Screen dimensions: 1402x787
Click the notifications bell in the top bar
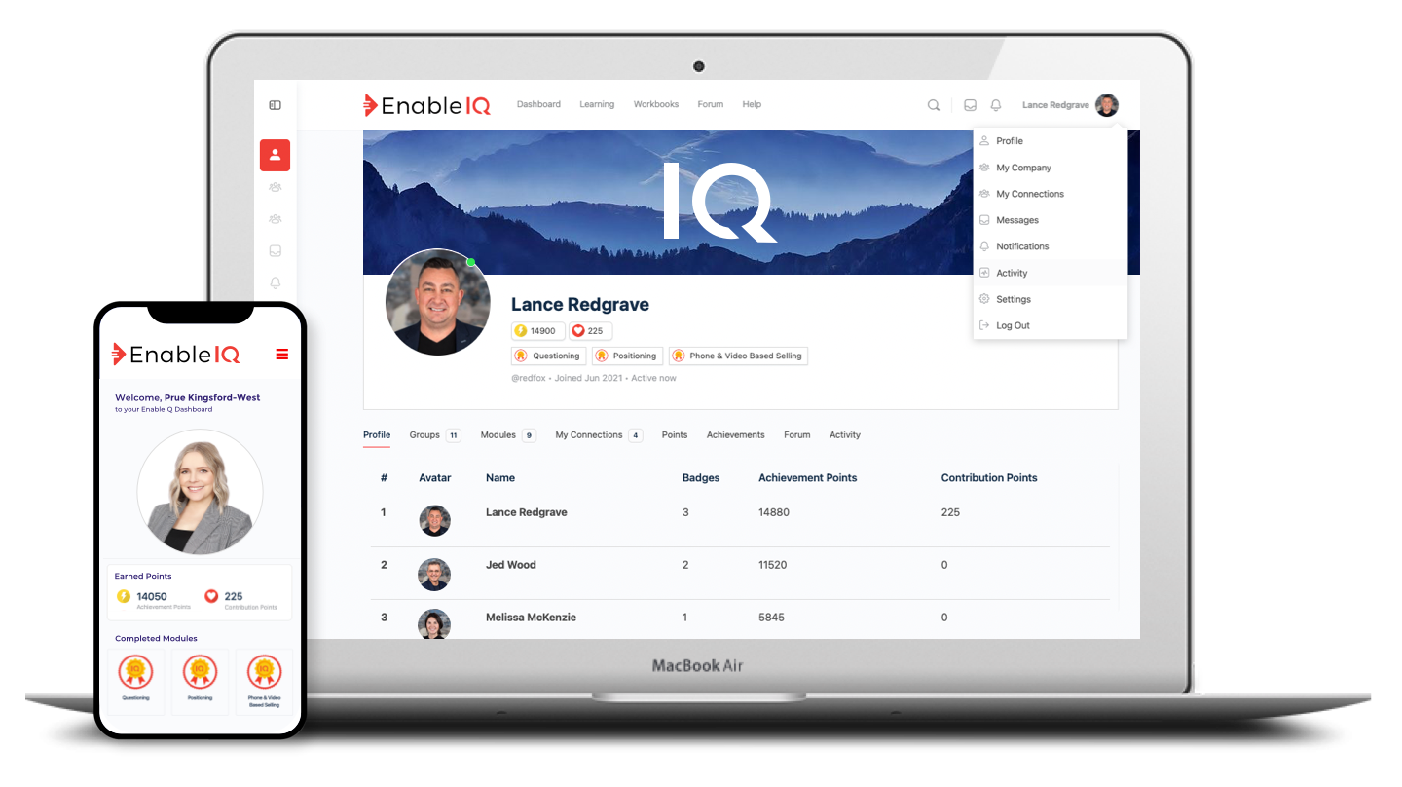[x=995, y=104]
